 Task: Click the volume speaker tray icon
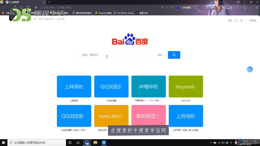point(223,143)
